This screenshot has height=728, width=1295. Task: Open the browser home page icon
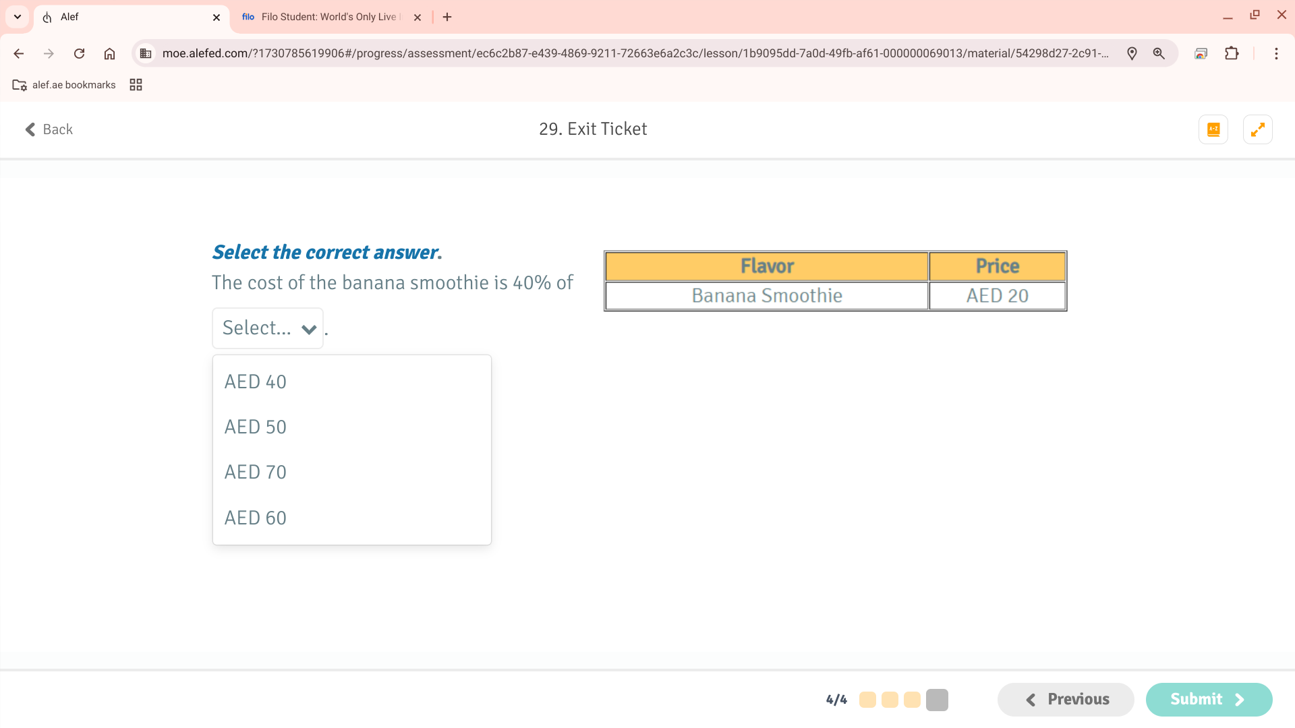(x=109, y=54)
